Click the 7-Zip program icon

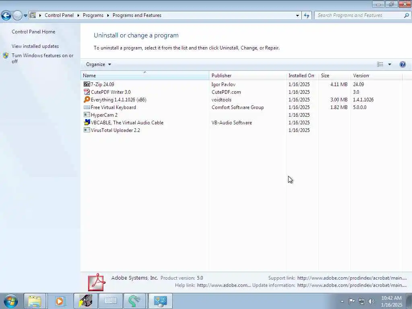point(87,84)
